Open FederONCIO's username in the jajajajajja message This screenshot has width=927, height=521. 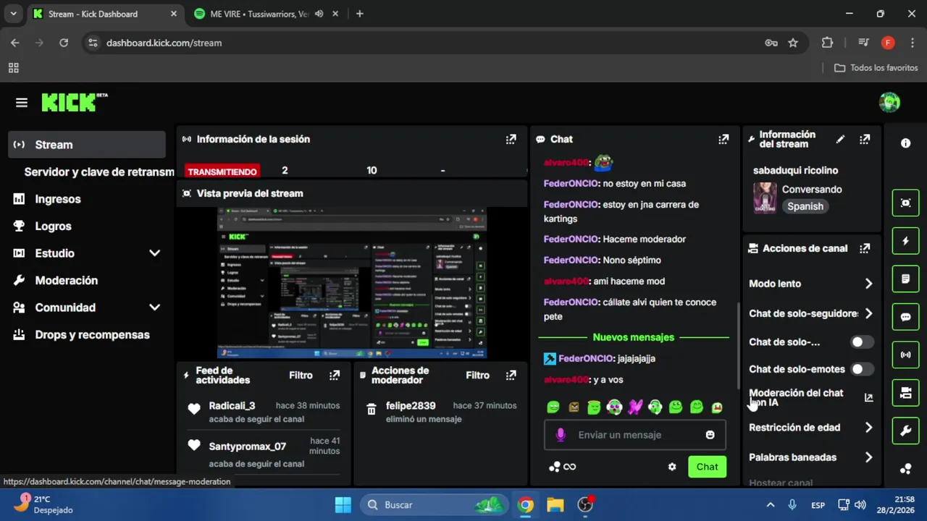[x=587, y=358]
